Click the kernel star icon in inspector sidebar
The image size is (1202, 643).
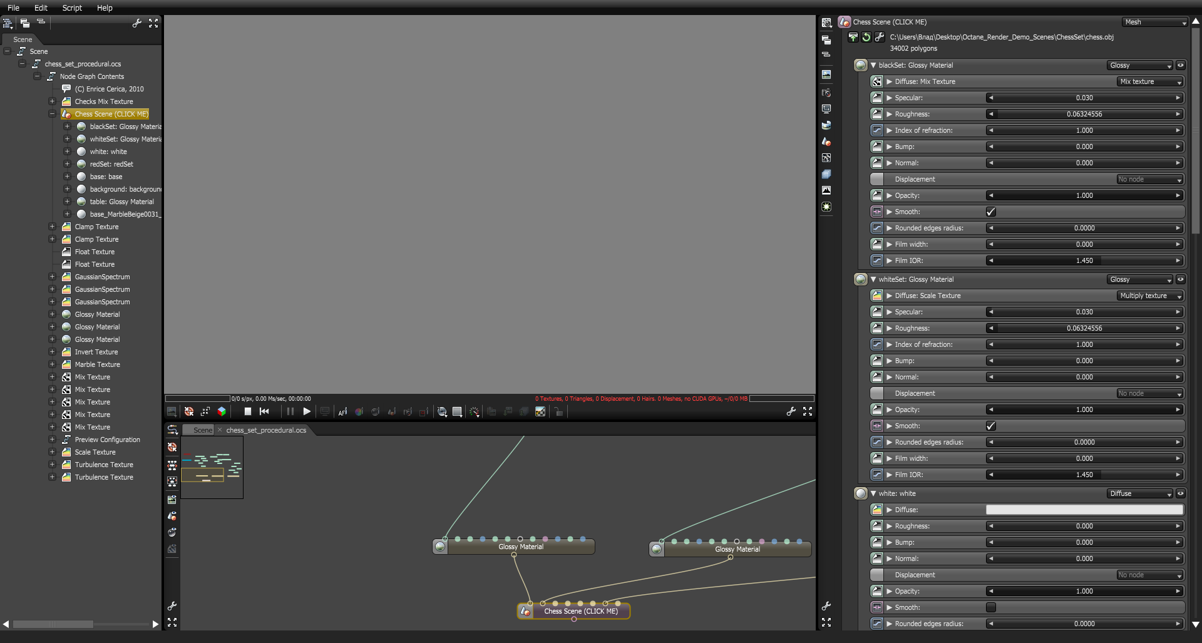826,207
